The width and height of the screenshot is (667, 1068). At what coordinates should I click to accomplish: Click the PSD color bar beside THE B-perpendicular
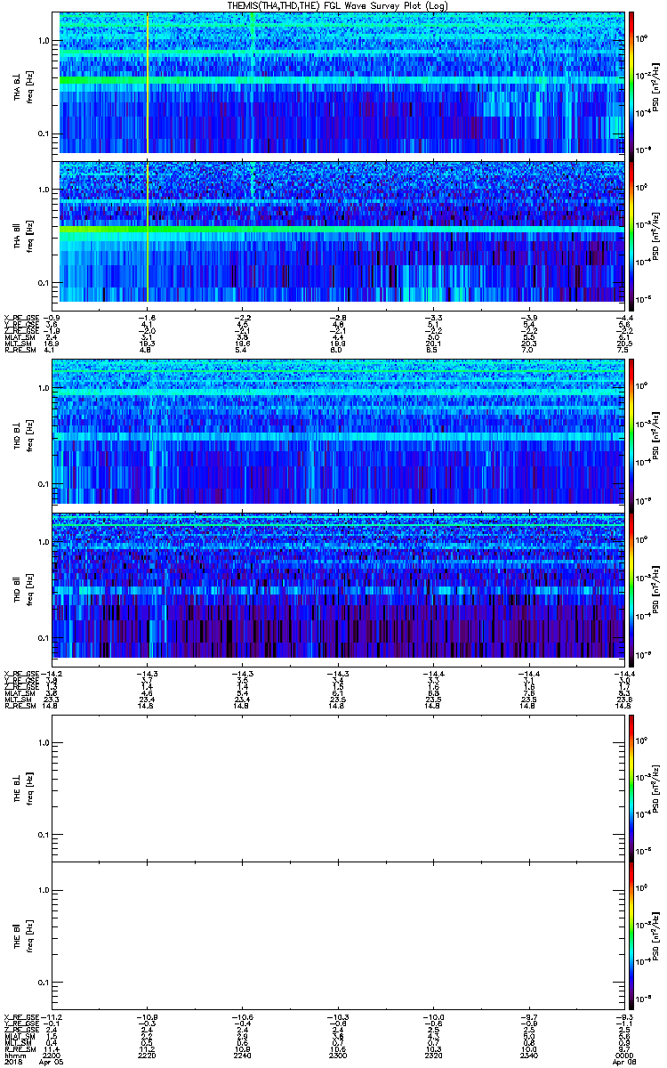[631, 788]
